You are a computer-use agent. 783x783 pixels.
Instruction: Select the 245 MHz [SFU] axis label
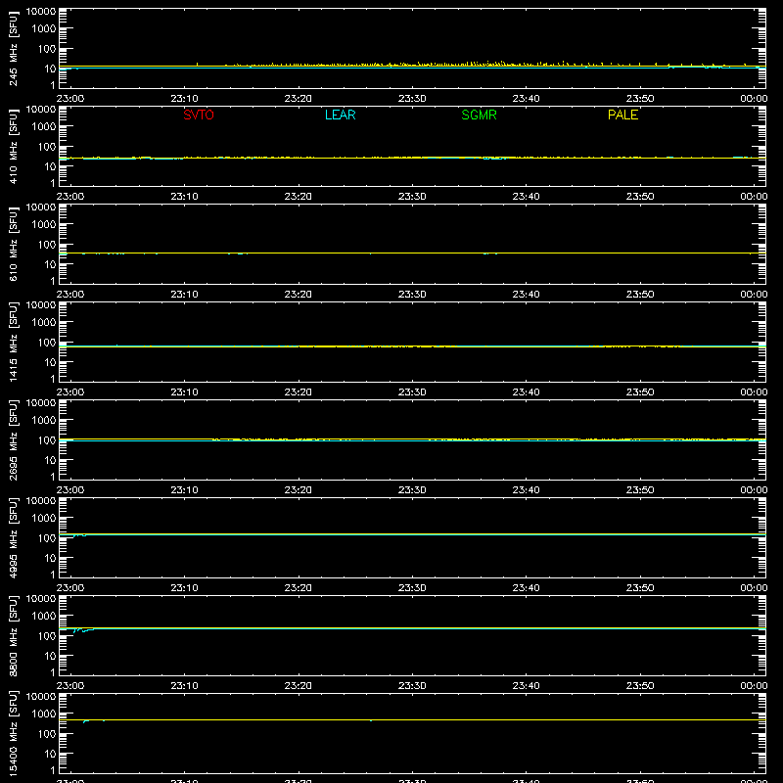(x=13, y=48)
